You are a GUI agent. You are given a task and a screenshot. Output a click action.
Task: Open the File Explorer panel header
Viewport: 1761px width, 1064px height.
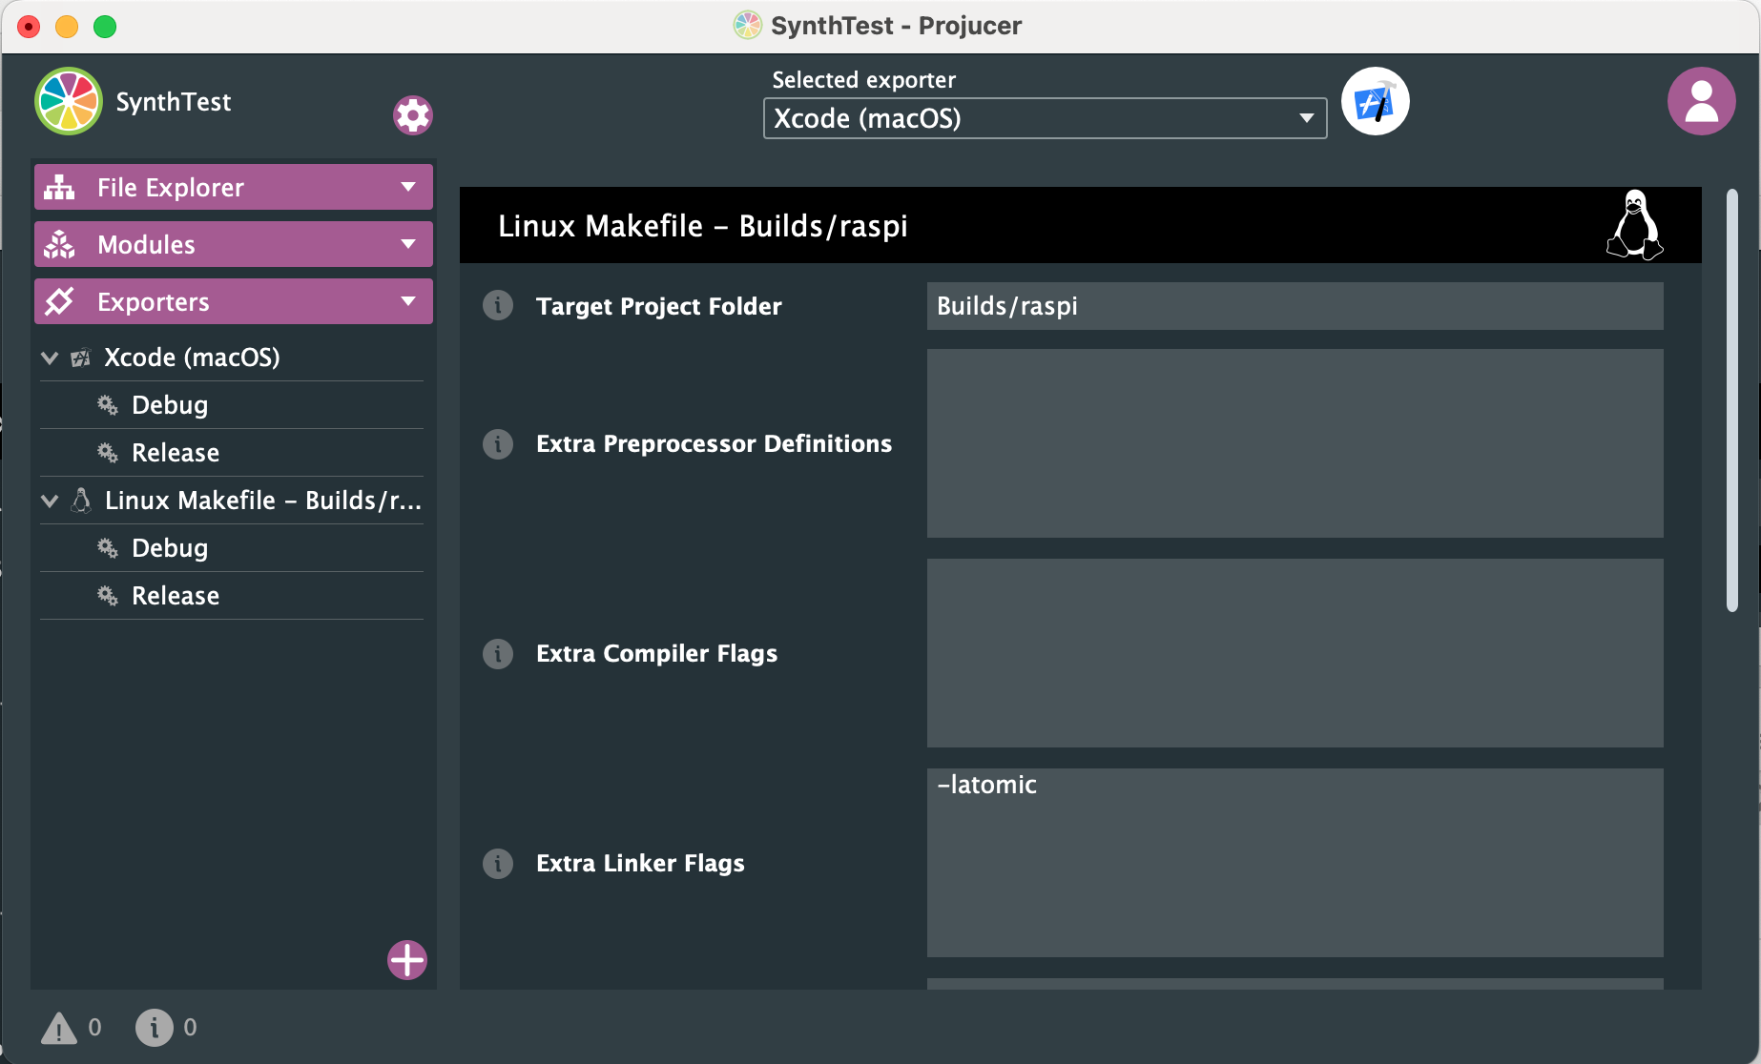234,187
